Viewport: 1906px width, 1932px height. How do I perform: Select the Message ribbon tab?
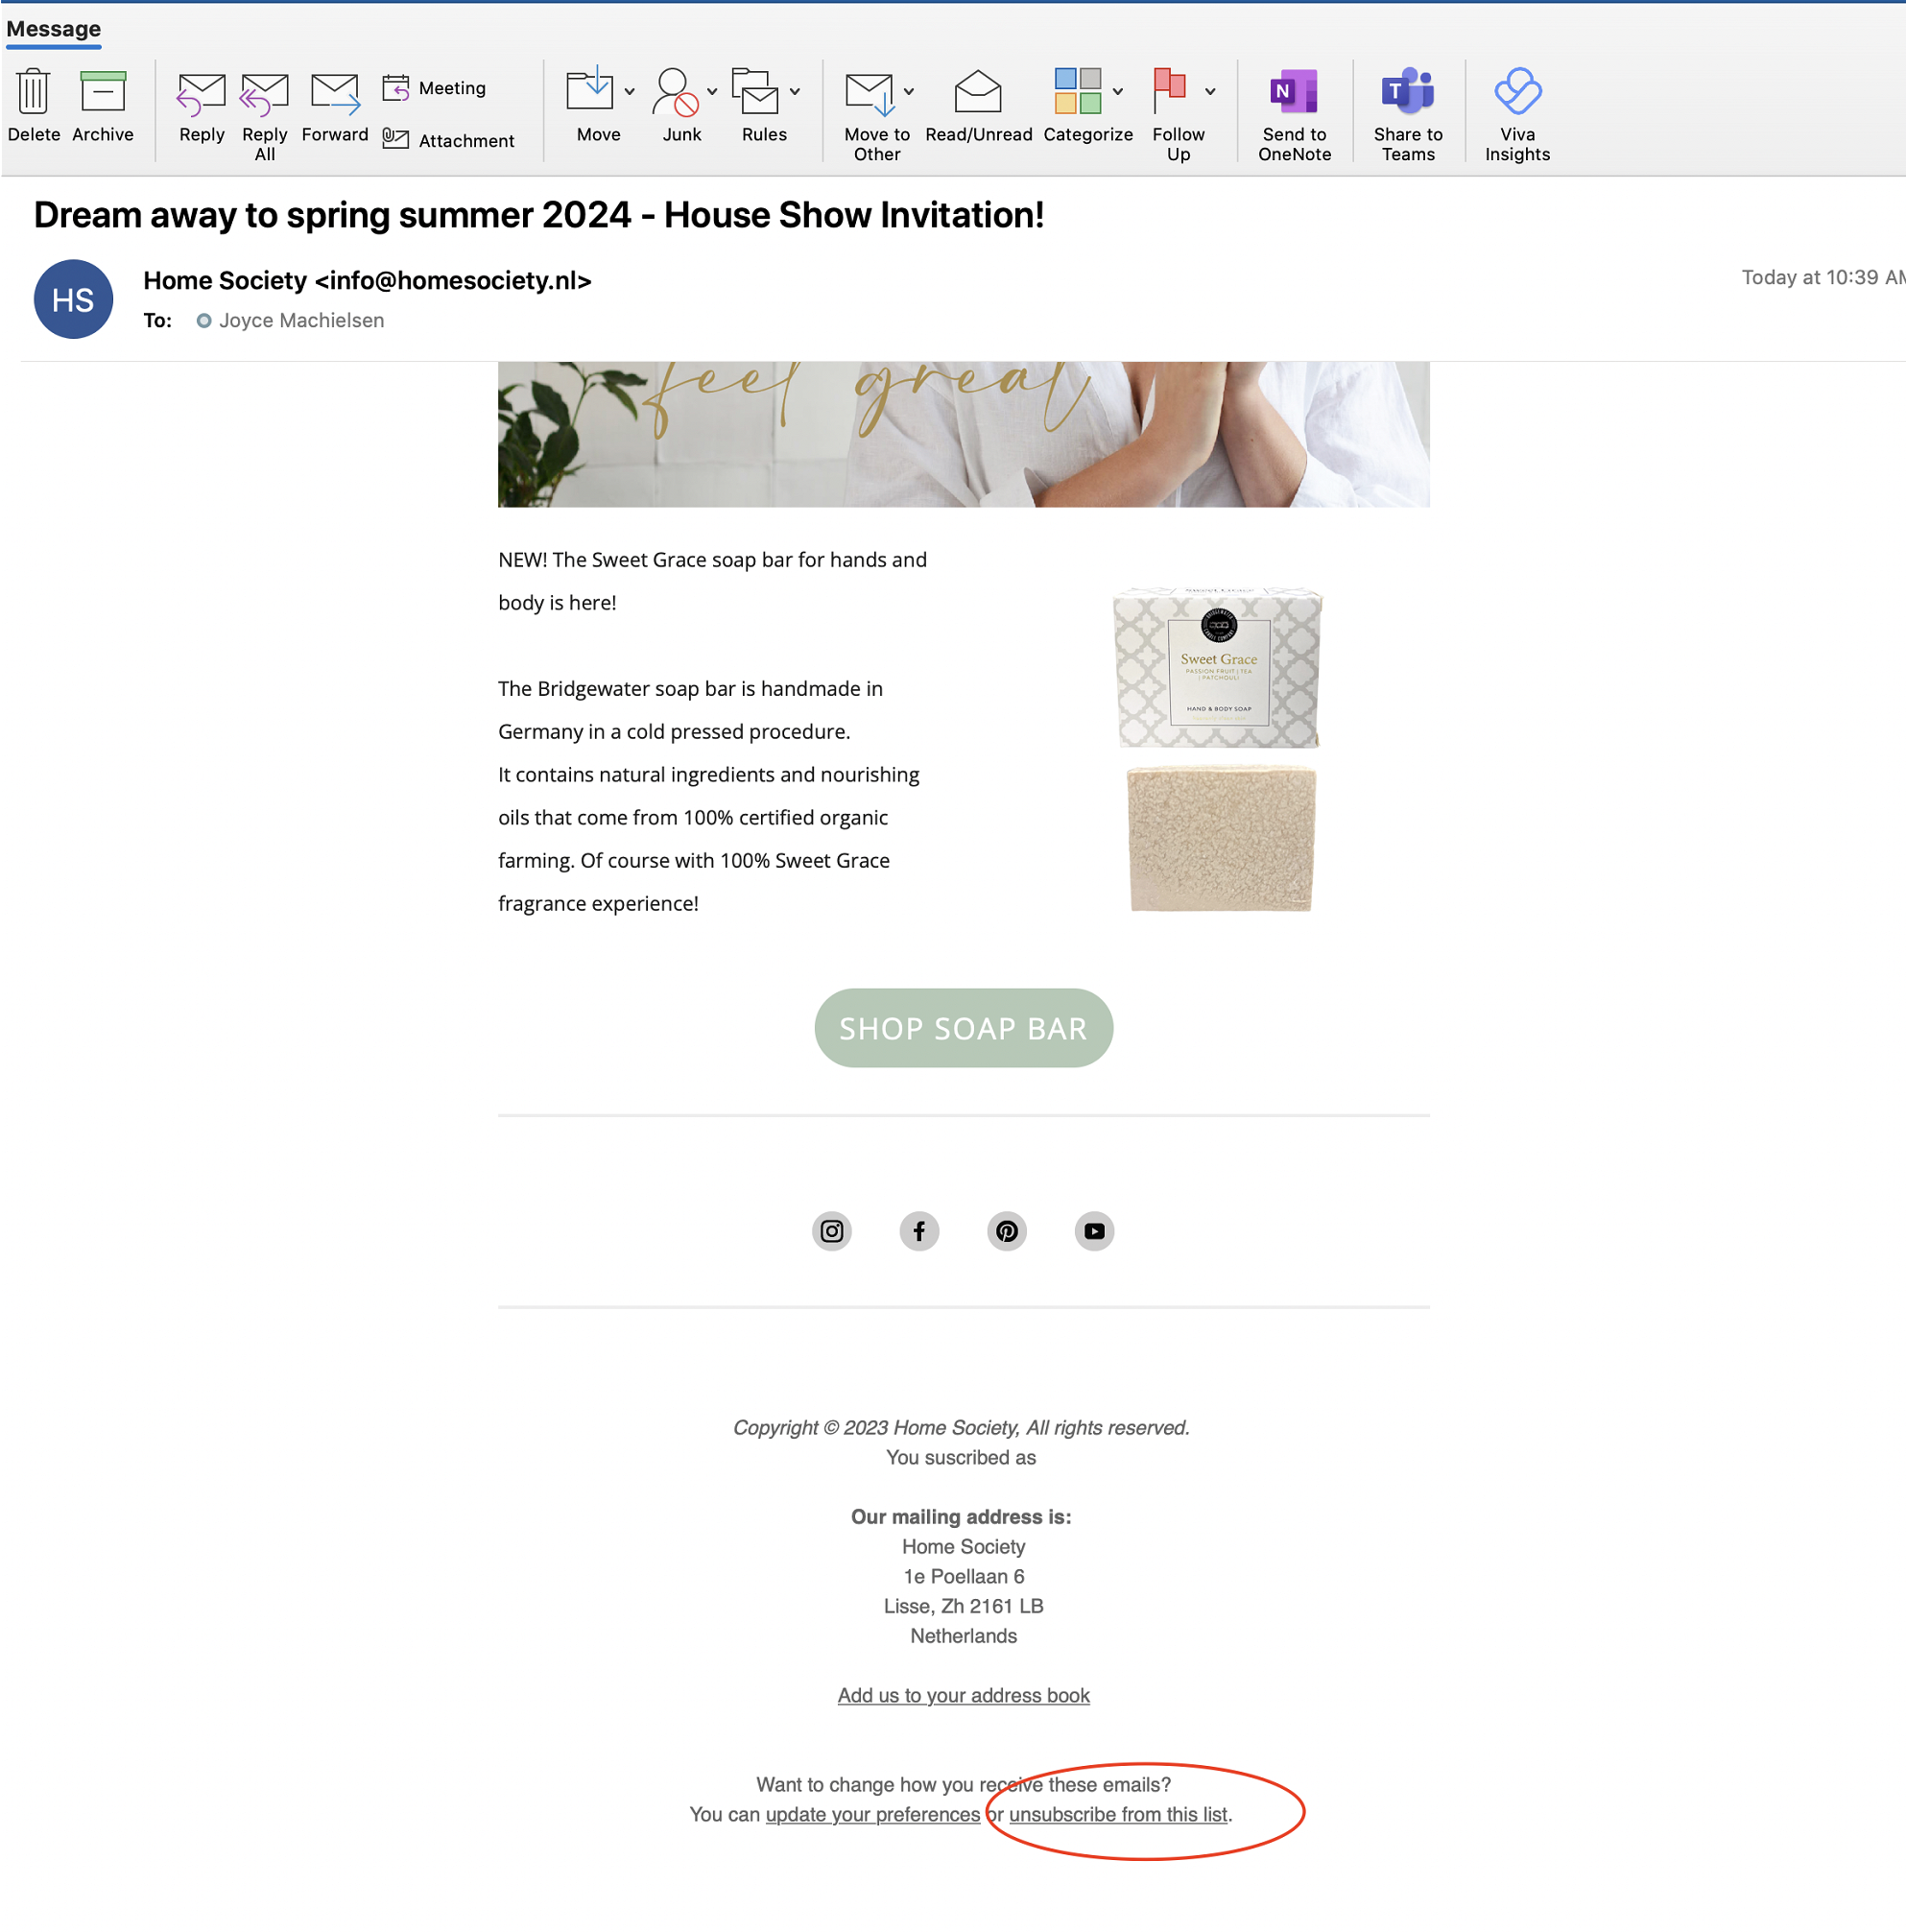click(53, 29)
